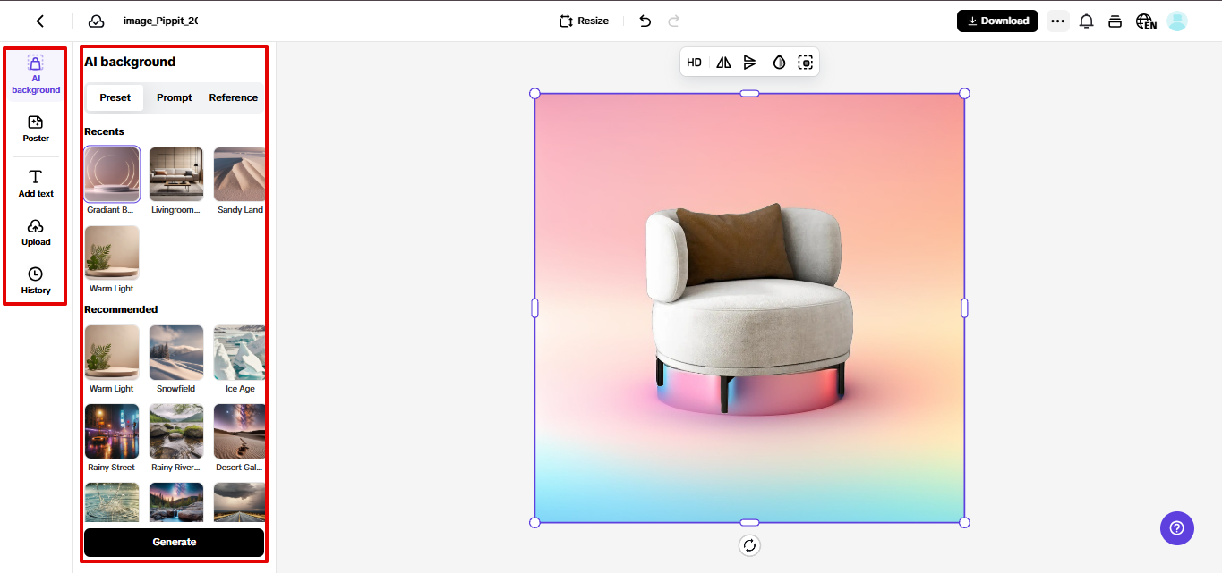This screenshot has height=573, width=1222.
Task: Open the Resize tool
Action: tap(583, 20)
